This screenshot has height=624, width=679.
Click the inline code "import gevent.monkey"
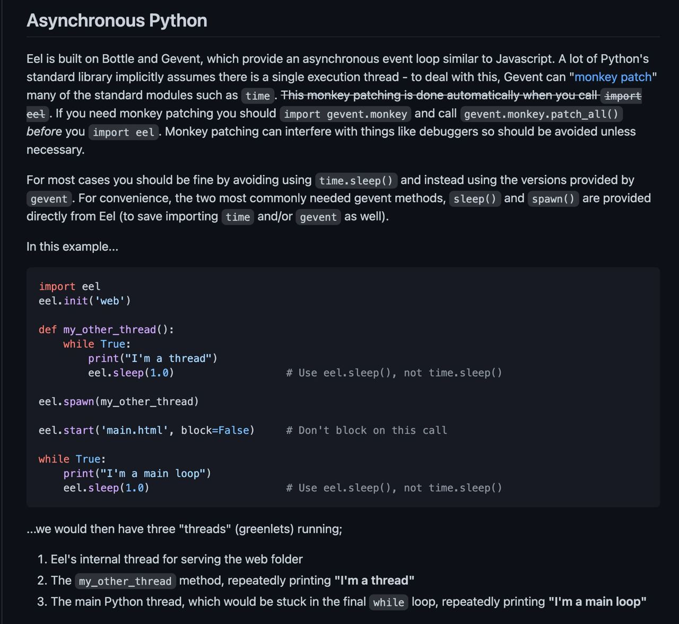345,114
